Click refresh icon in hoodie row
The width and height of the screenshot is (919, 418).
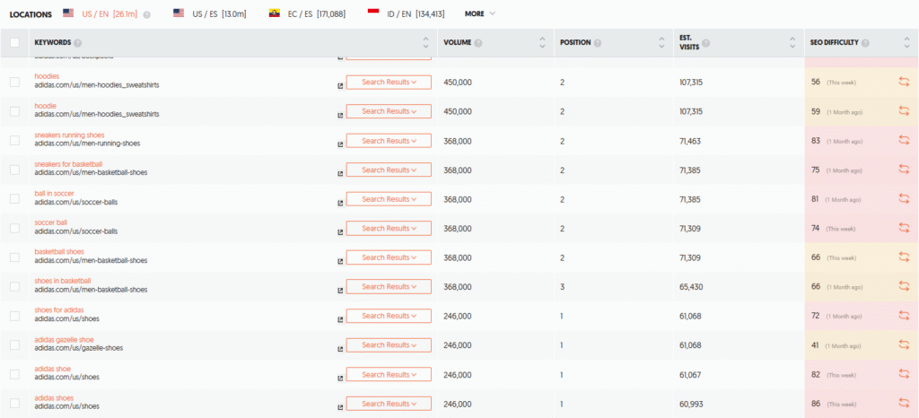point(904,111)
